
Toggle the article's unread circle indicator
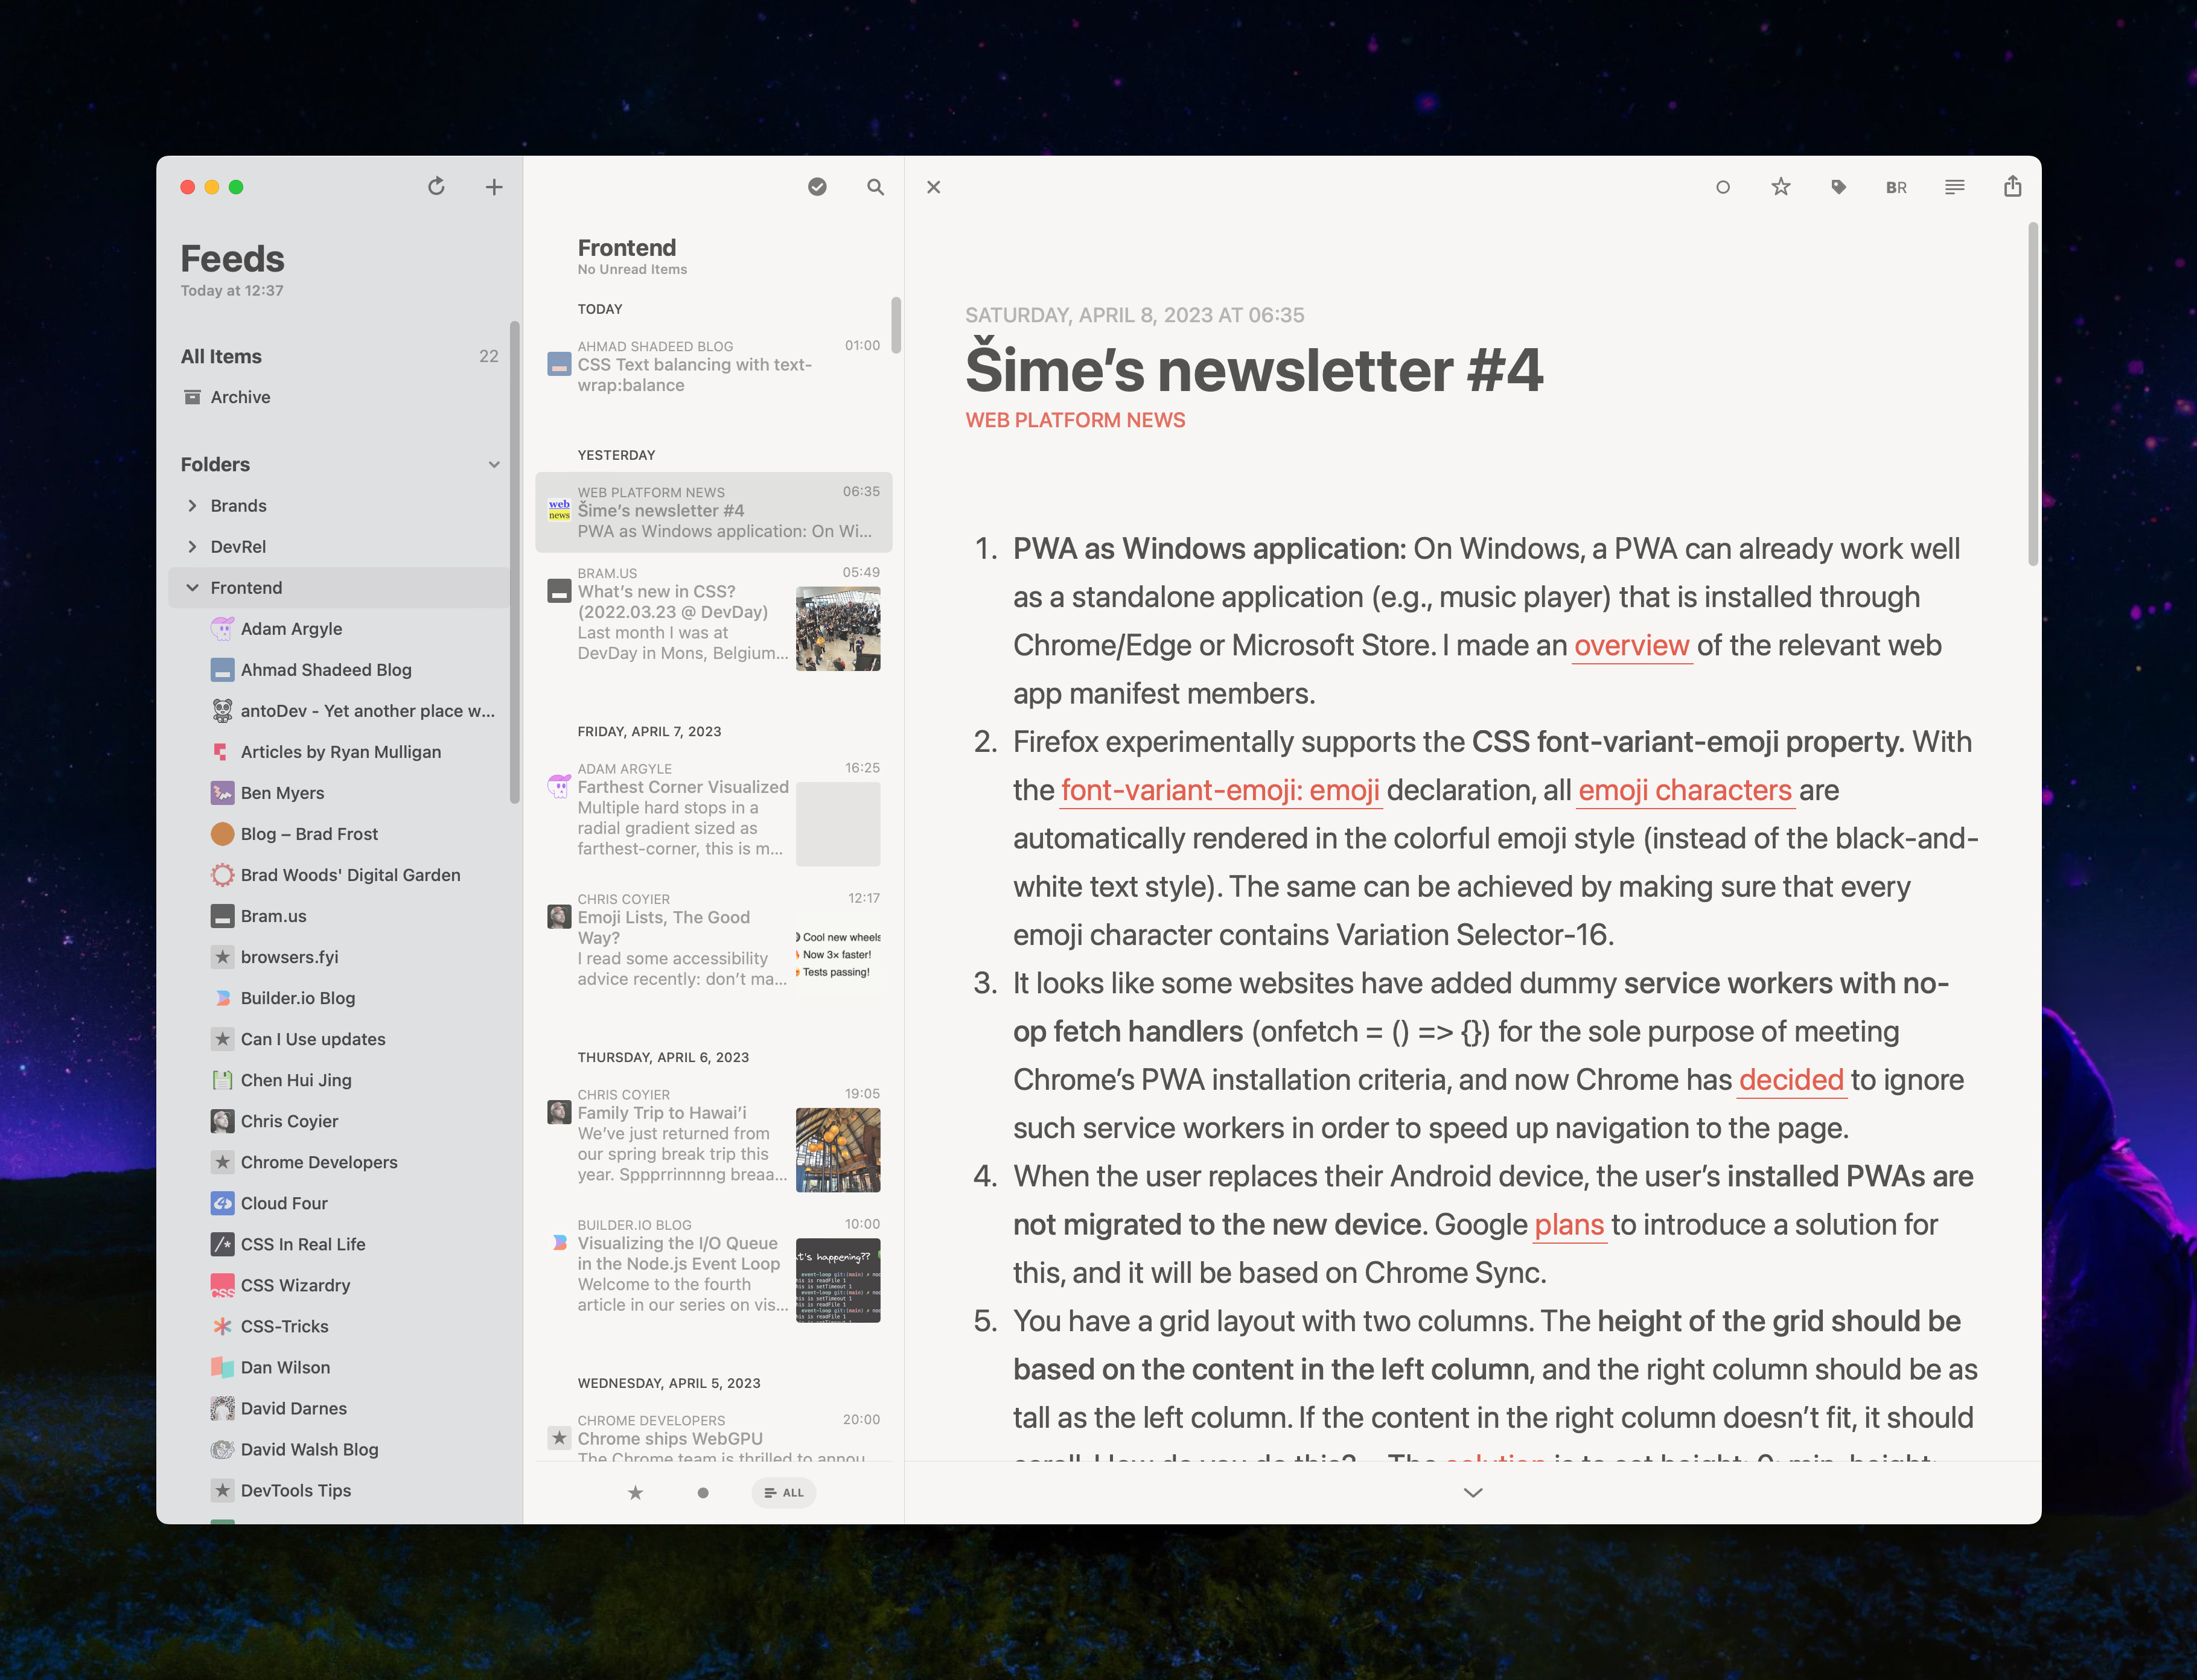[1722, 187]
